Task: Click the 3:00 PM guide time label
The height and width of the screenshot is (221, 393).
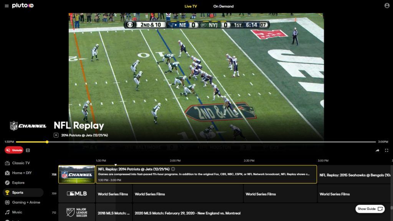Action: tap(323, 161)
